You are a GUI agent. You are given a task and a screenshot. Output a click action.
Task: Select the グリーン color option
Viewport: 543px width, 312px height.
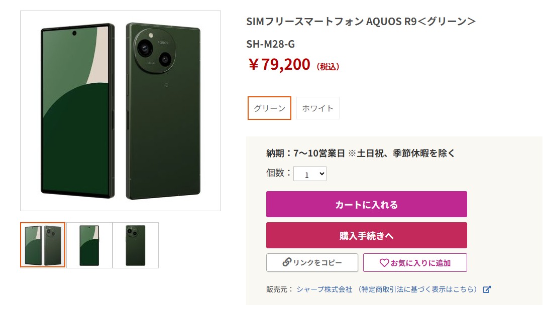click(x=269, y=108)
